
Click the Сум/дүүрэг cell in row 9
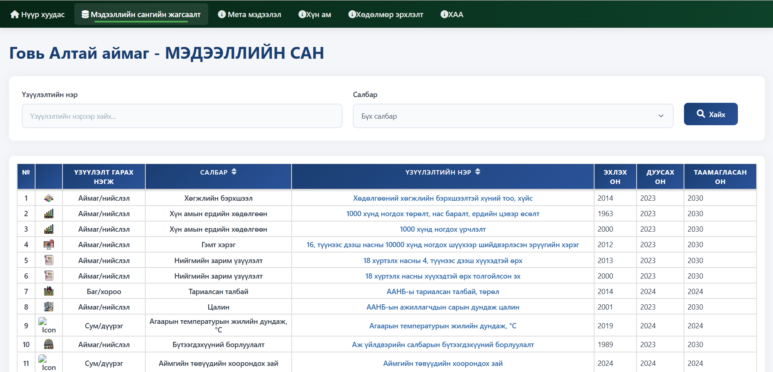click(104, 326)
